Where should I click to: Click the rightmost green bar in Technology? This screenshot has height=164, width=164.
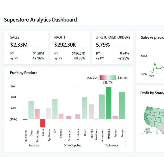click(x=122, y=105)
